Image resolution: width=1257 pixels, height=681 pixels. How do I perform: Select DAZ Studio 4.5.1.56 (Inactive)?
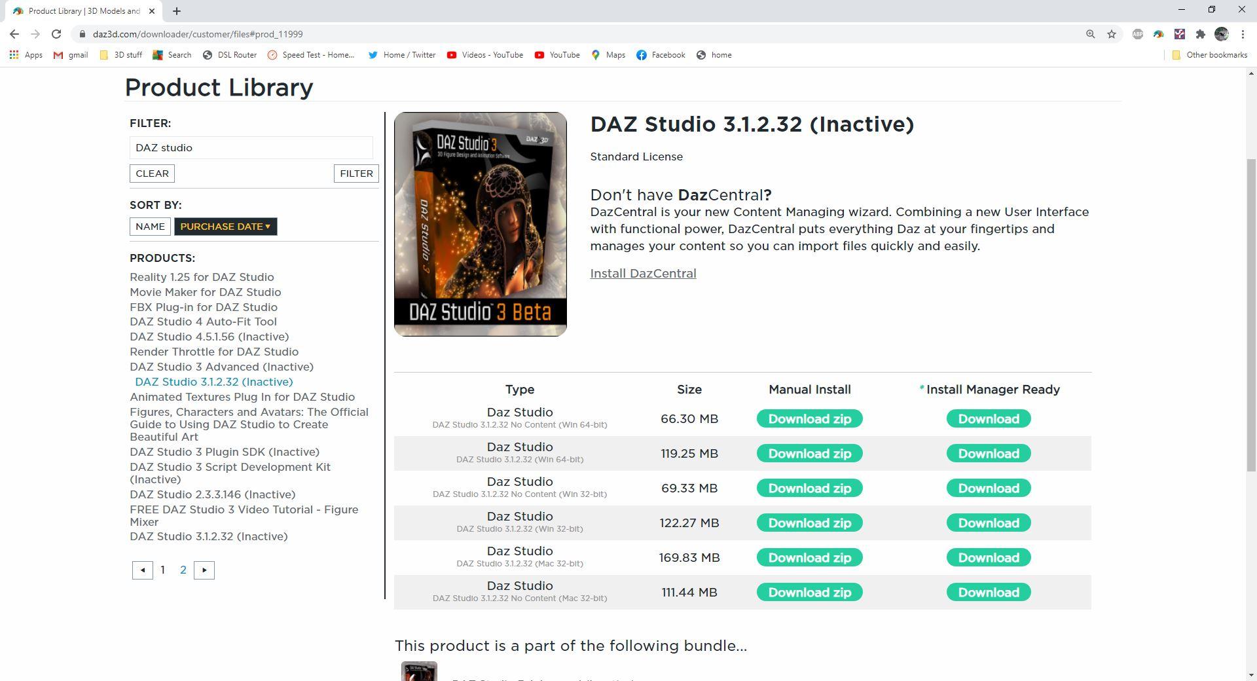(x=209, y=337)
